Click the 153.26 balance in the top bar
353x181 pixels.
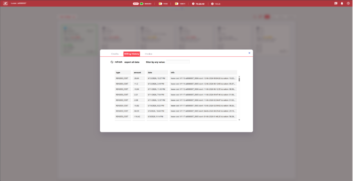coord(217,4)
